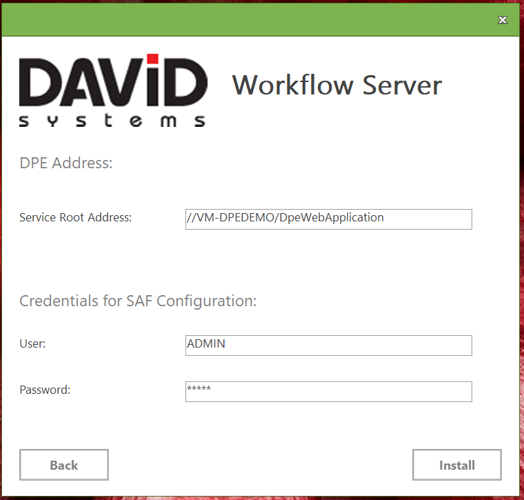Image resolution: width=524 pixels, height=500 pixels.
Task: Click the User label
Action: pyautogui.click(x=32, y=343)
